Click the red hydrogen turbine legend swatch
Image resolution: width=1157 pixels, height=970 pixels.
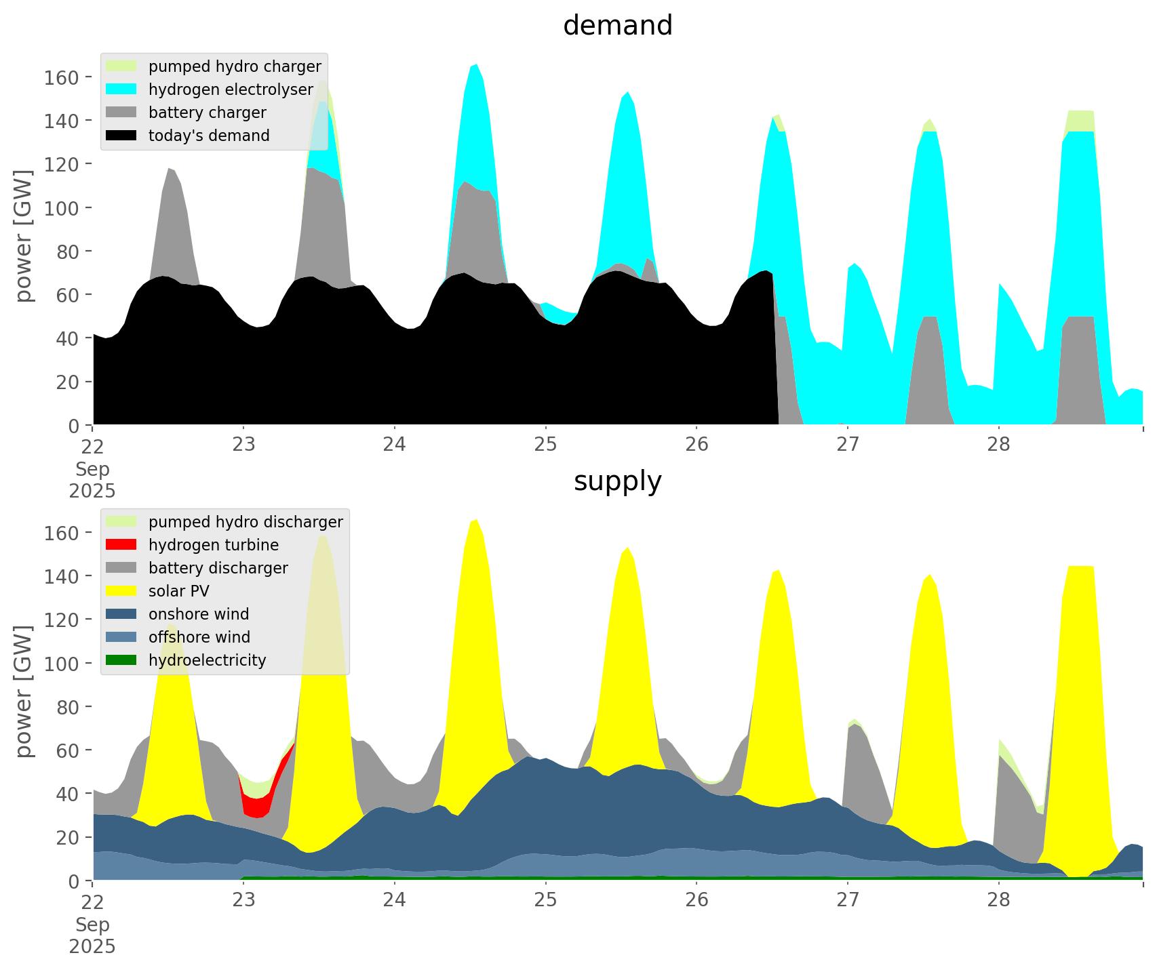[x=122, y=545]
